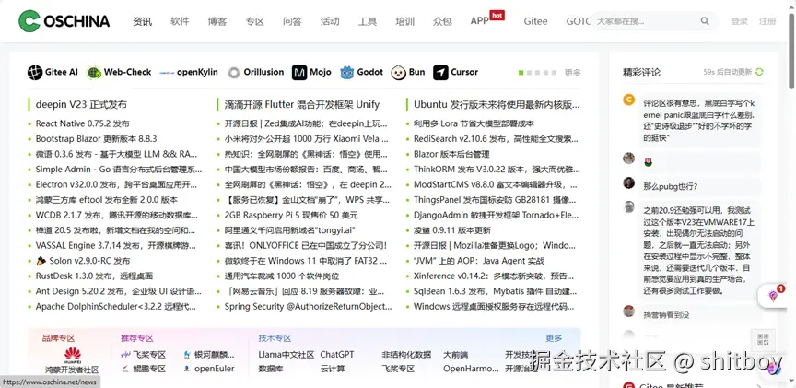Click the Gitee logo in sidebar
Image resolution: width=796 pixels, height=388 pixels.
pyautogui.click(x=629, y=386)
